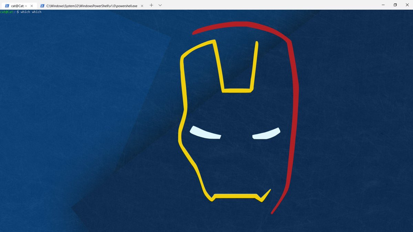Click the 'which which' command text

point(31,12)
